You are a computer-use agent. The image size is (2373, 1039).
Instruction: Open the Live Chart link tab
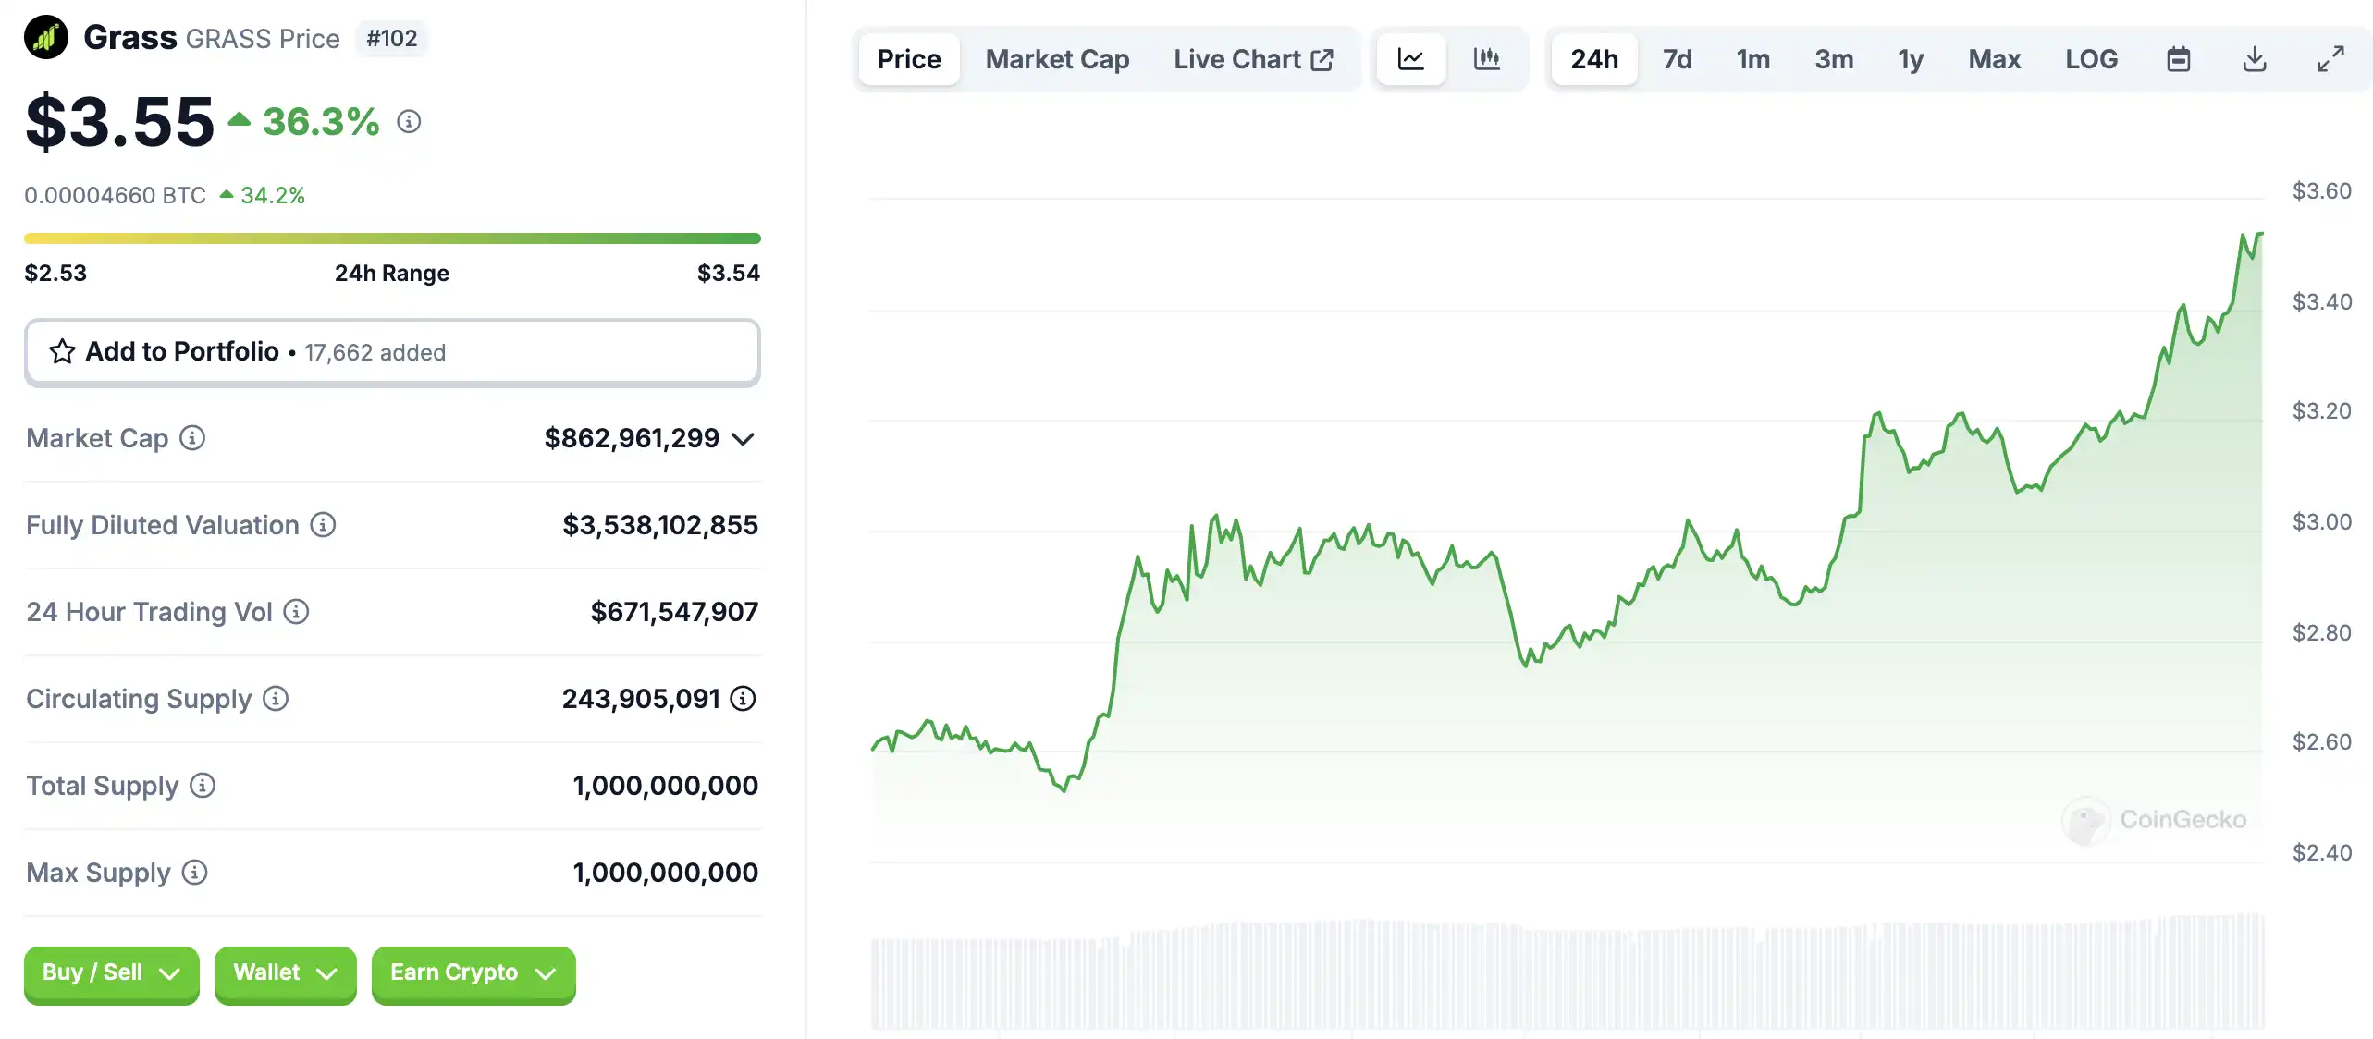(1252, 59)
